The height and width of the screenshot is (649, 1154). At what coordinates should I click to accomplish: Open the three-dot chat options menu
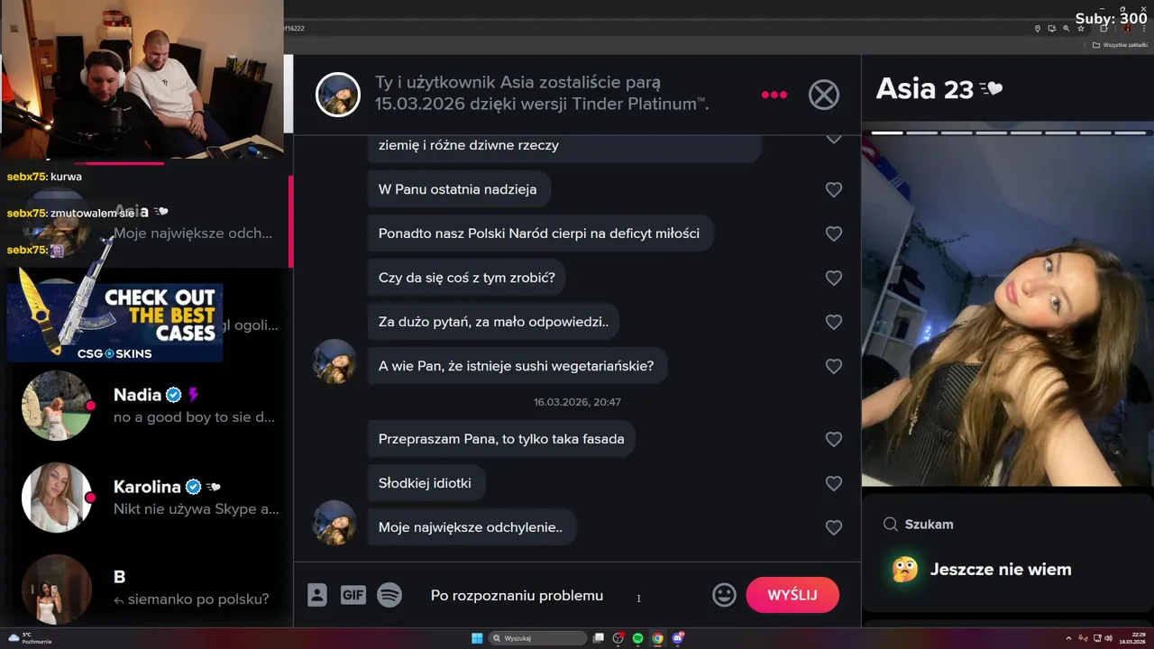pyautogui.click(x=774, y=95)
